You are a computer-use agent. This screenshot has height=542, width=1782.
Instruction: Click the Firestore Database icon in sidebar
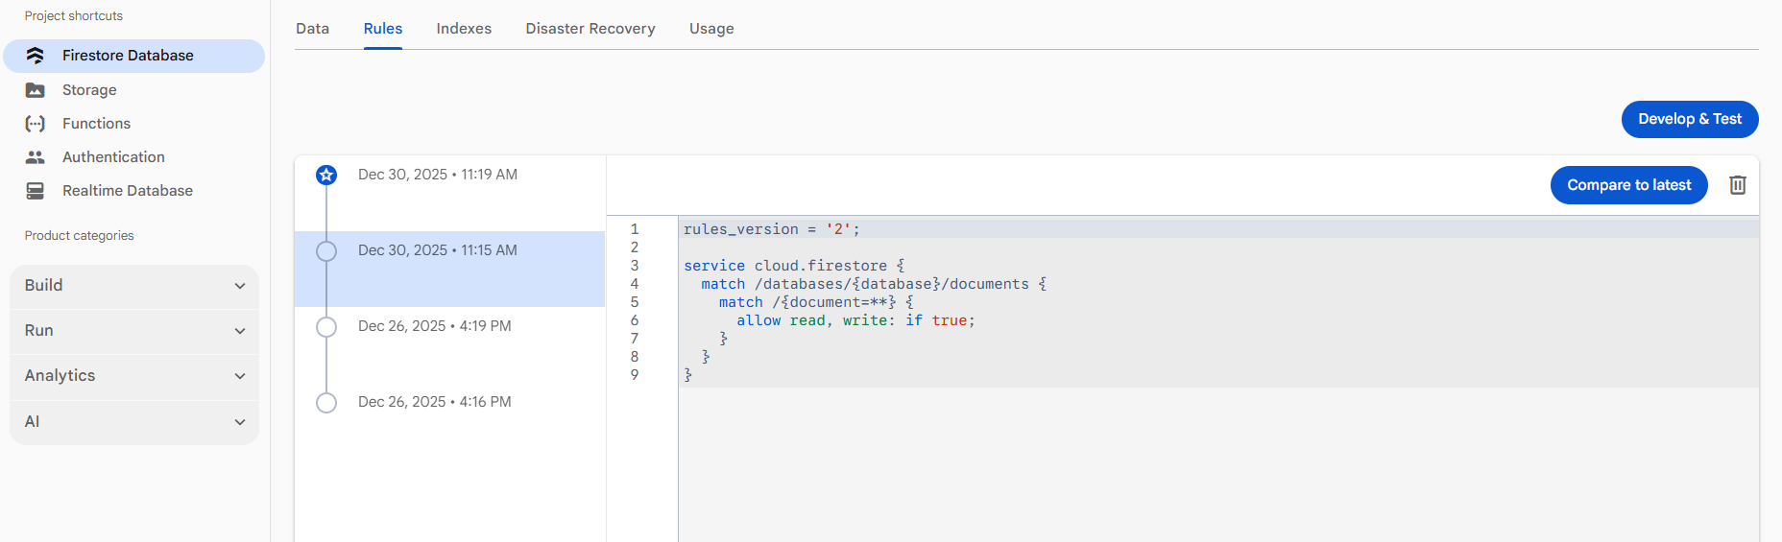point(36,56)
